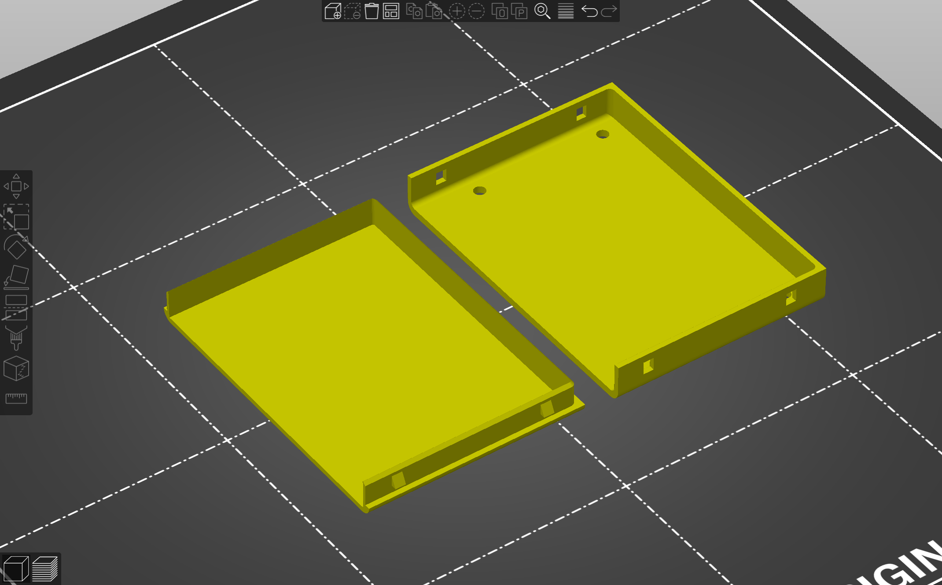Select the Measure ruler tool
The height and width of the screenshot is (585, 942).
pyautogui.click(x=16, y=399)
